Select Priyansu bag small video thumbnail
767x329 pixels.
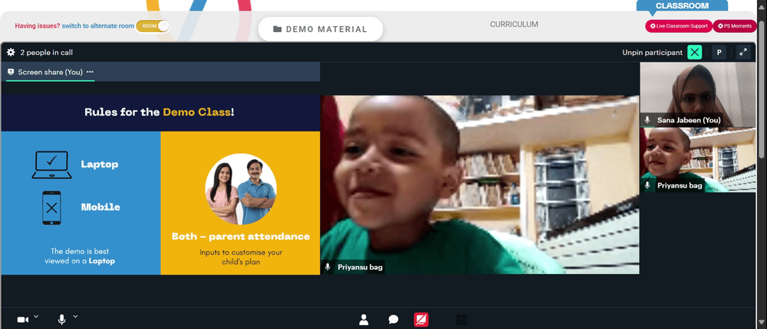(698, 160)
